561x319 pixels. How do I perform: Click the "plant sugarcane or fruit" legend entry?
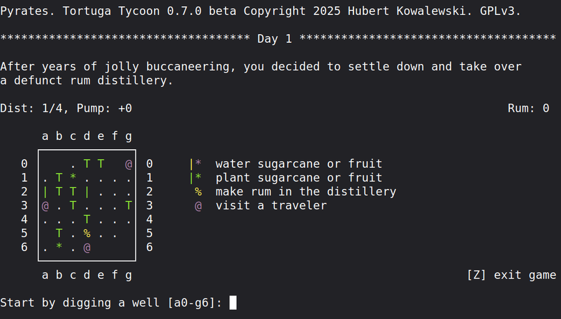[299, 178]
